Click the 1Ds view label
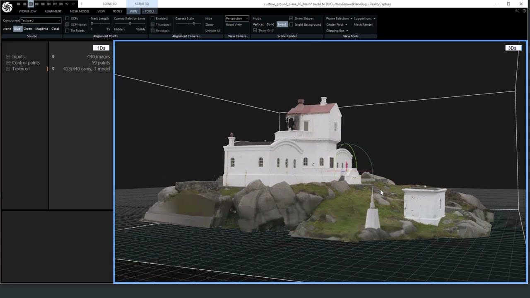The image size is (530, 298). 101,48
